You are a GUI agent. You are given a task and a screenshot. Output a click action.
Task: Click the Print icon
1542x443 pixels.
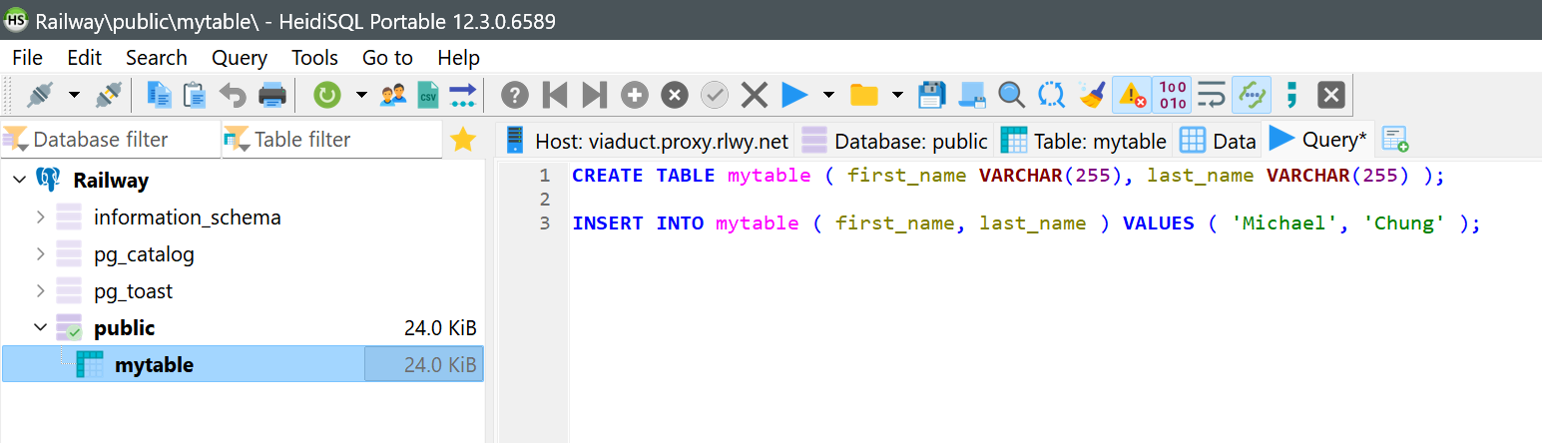[272, 95]
